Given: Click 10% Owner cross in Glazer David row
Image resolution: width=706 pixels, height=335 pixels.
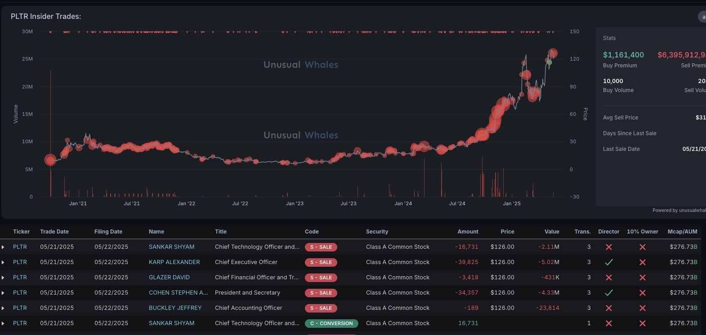Looking at the screenshot, I should tap(643, 278).
